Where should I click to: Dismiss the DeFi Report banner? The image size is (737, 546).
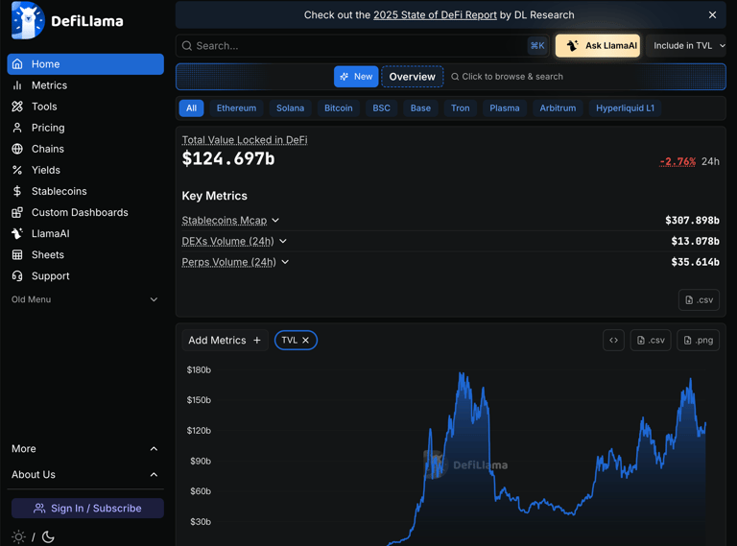click(712, 15)
